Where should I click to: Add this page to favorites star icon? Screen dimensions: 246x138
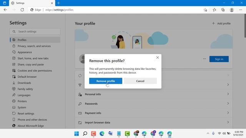pos(205,10)
